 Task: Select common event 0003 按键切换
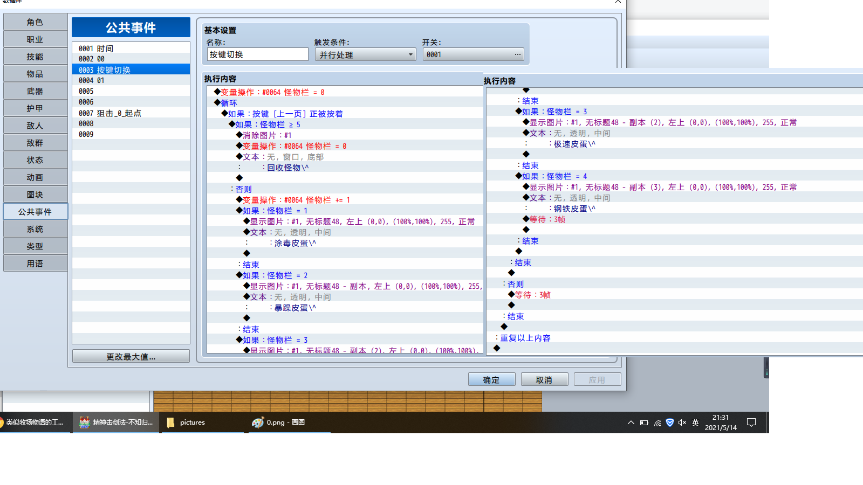click(x=131, y=70)
